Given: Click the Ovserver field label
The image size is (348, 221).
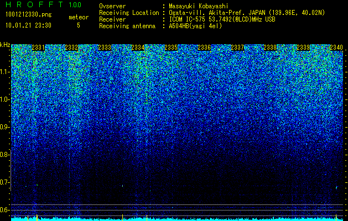Looking at the screenshot, I should pyautogui.click(x=112, y=6).
